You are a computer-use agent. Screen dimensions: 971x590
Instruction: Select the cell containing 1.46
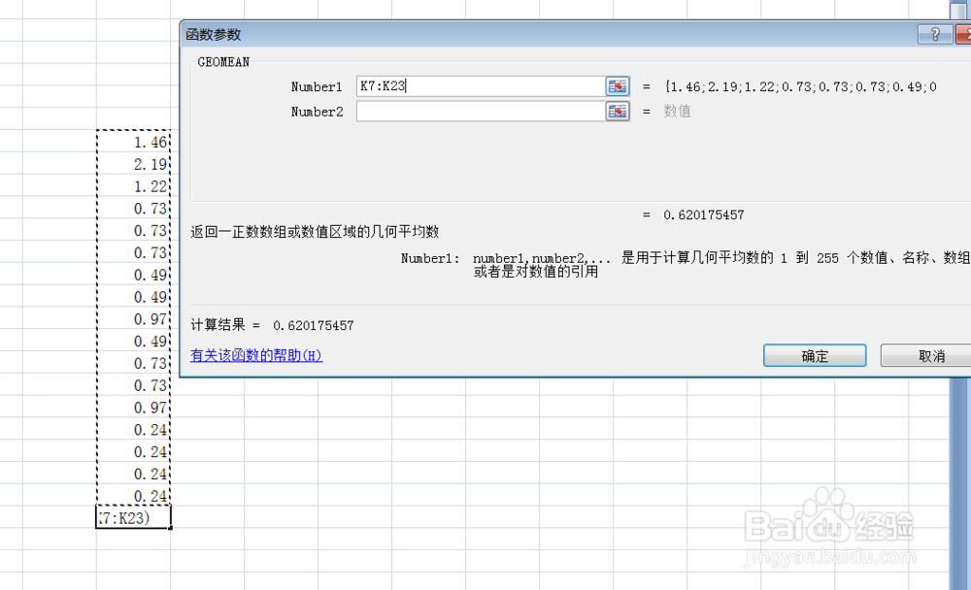133,142
